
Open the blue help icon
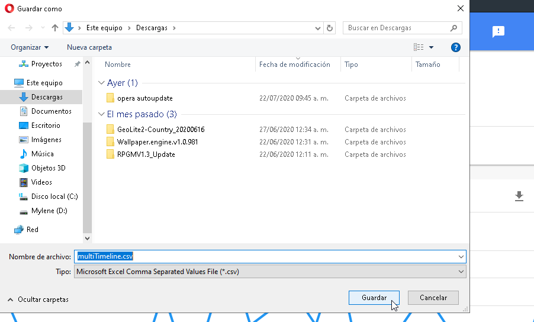(456, 47)
